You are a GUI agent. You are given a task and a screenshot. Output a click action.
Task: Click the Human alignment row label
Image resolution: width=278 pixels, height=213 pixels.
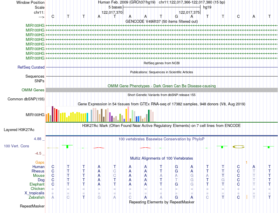coord(38,167)
